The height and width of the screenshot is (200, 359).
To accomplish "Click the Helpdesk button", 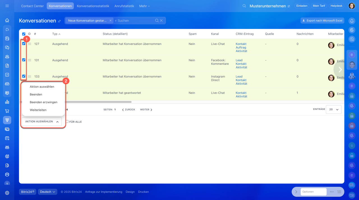I will click(x=337, y=6).
